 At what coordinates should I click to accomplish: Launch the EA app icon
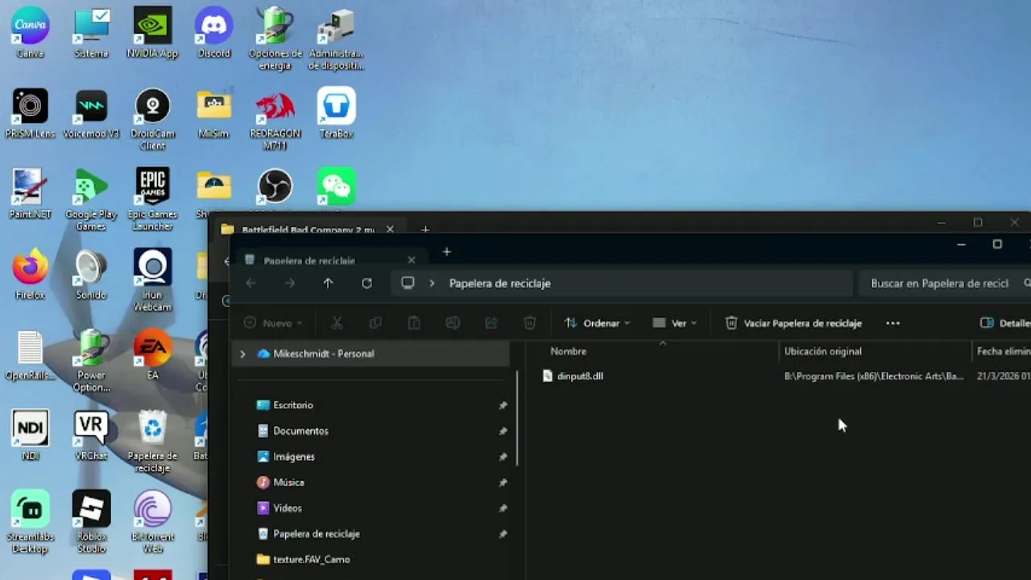click(x=152, y=355)
